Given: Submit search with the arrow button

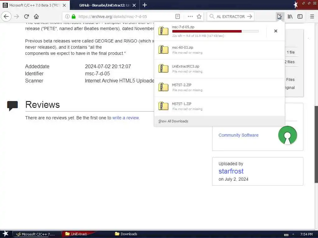Looking at the screenshot, I should click(x=250, y=16).
